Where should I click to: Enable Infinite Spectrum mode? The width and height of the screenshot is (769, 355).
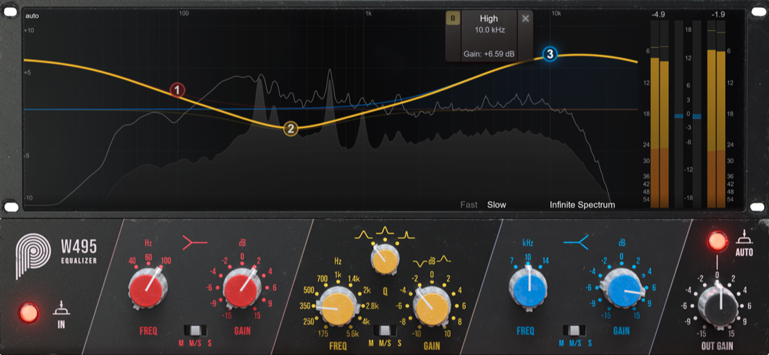point(581,204)
